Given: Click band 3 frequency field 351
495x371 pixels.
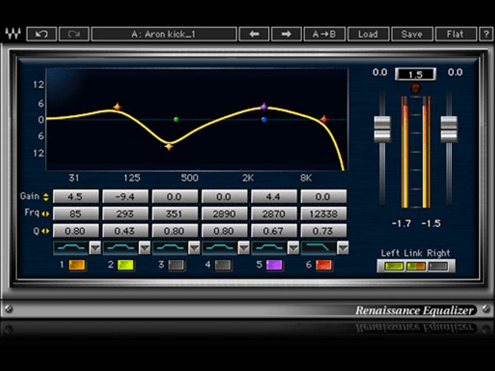Looking at the screenshot, I should pos(175,214).
